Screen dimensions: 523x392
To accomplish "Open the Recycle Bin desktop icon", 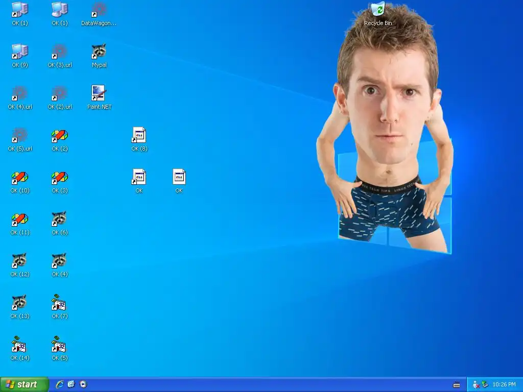I will point(378,14).
